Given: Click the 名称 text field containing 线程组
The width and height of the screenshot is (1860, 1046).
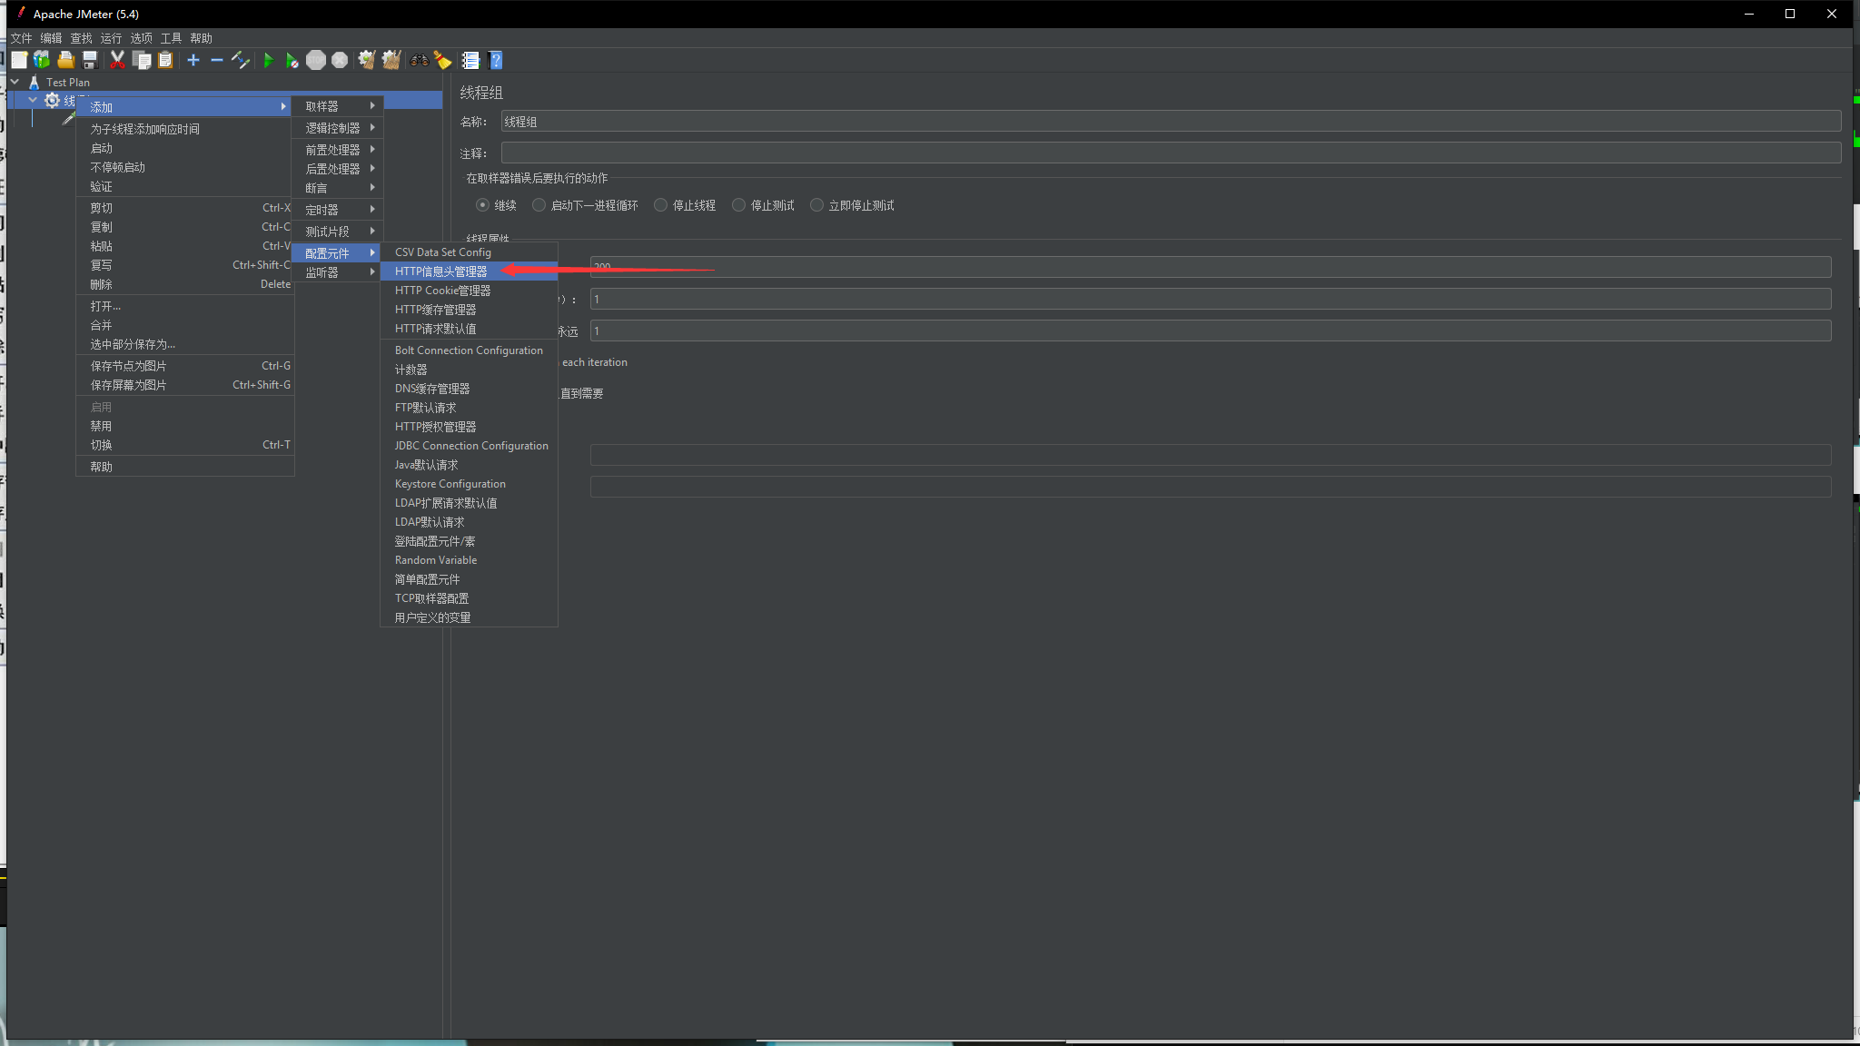Looking at the screenshot, I should click(1170, 122).
